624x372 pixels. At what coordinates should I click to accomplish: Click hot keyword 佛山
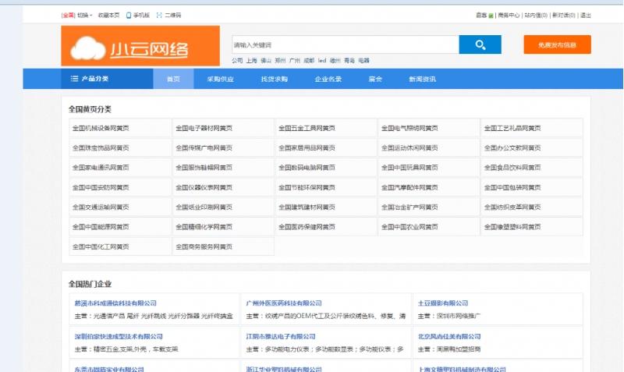coord(266,61)
